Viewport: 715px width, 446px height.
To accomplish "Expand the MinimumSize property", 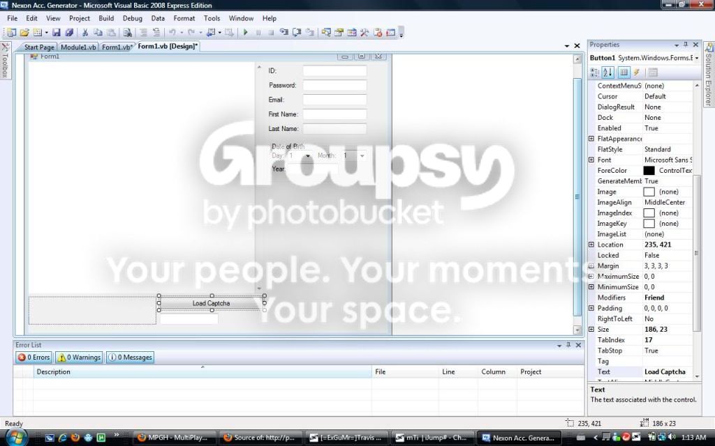I will 591,286.
